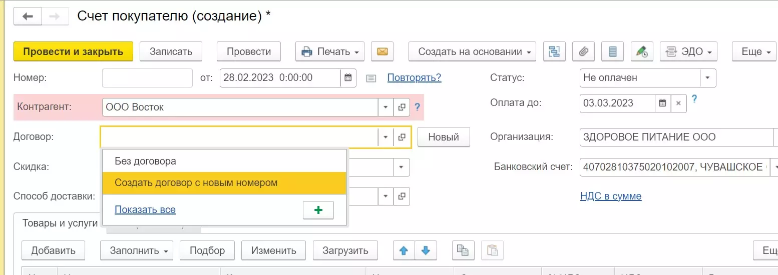Expand the Статус dropdown
The image size is (778, 275).
tap(707, 77)
